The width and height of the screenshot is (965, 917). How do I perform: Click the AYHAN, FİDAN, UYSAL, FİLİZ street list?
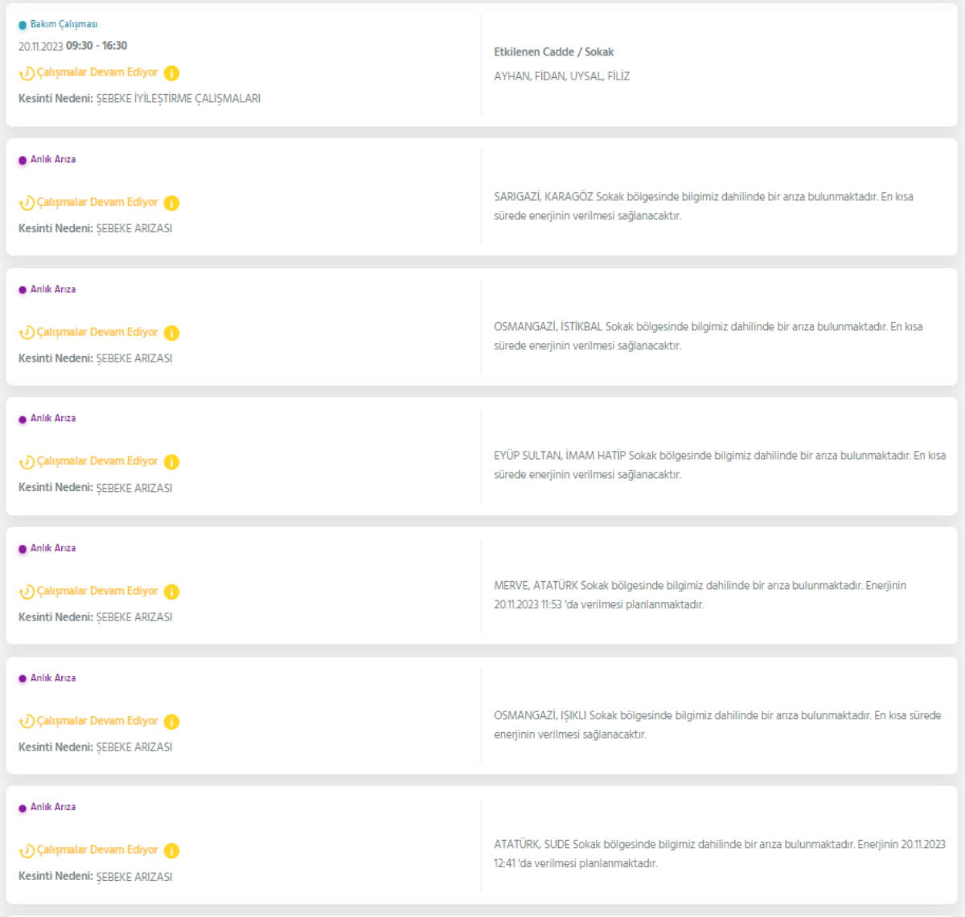pos(561,76)
